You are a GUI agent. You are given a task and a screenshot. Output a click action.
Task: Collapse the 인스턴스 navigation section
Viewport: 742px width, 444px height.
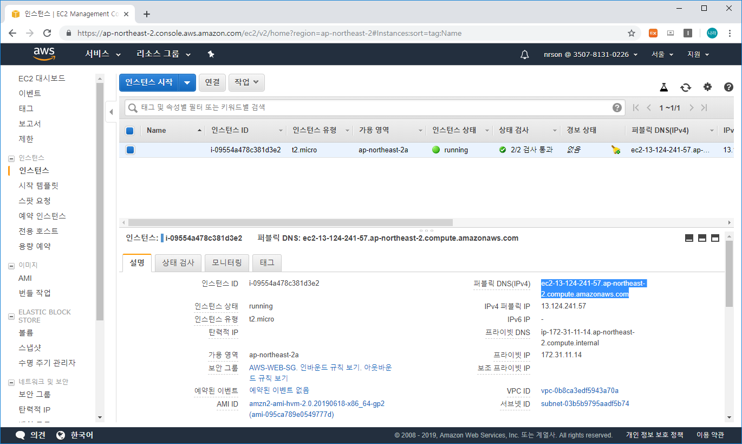coord(11,158)
